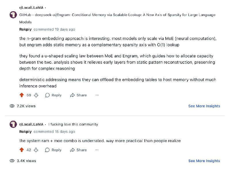Upvote the comment with 42 points
The image size is (230, 170).
click(x=22, y=150)
